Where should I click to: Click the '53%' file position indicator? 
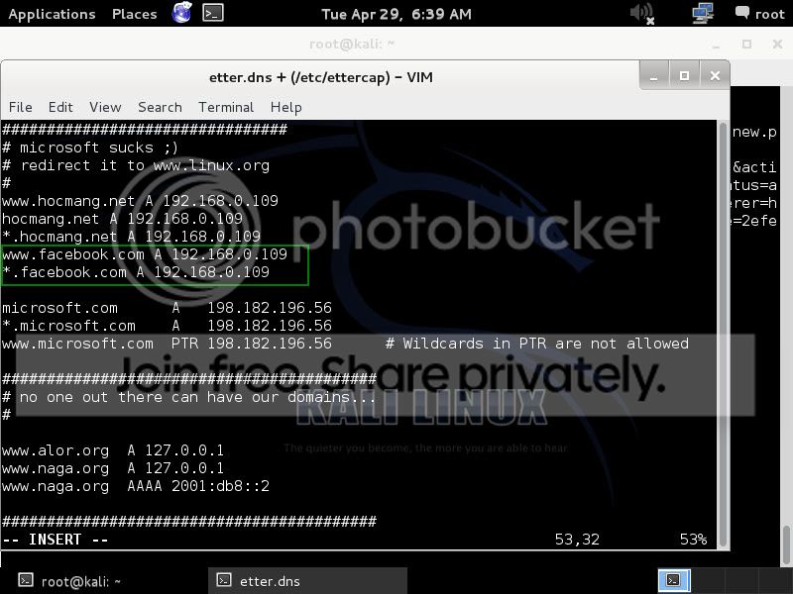click(693, 540)
